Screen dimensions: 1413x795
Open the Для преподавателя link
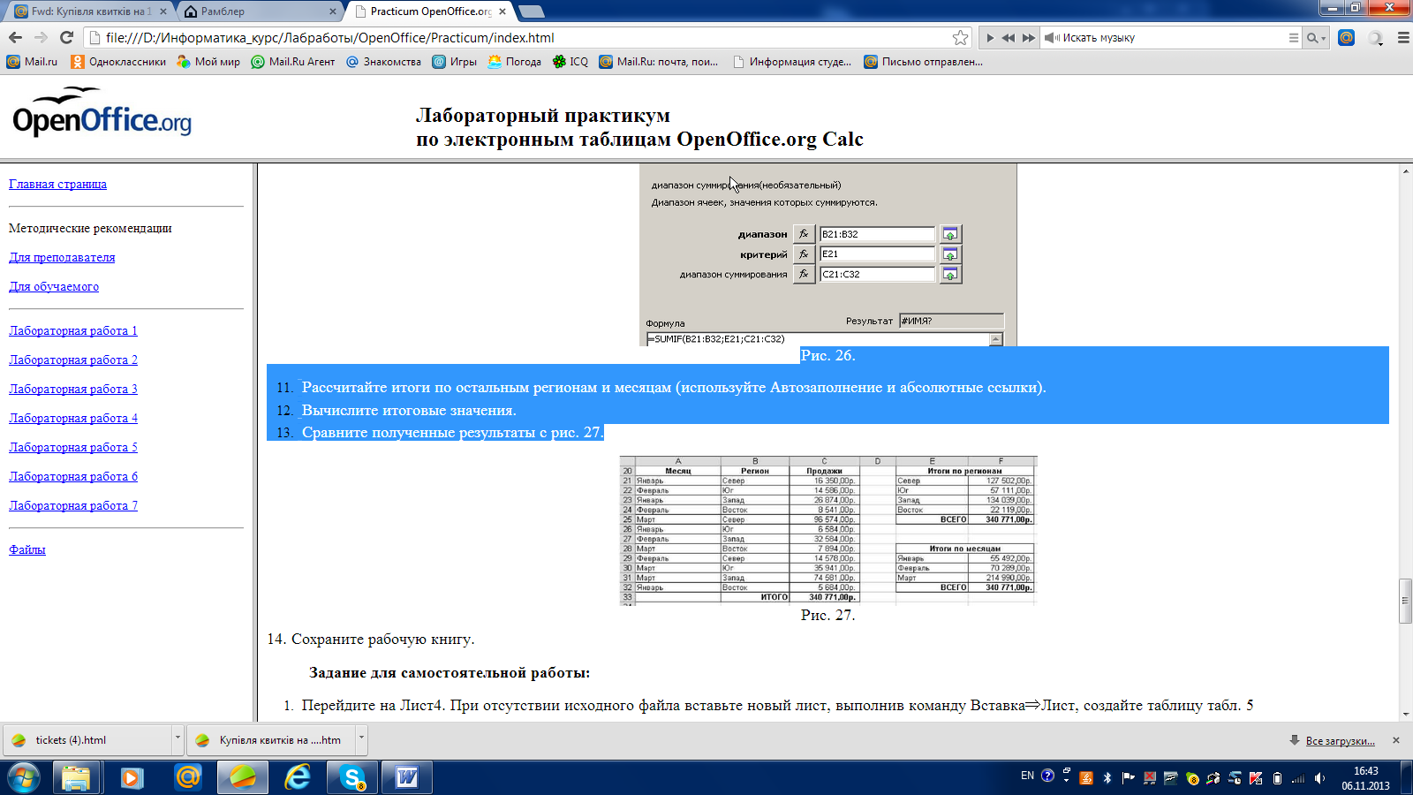point(62,257)
